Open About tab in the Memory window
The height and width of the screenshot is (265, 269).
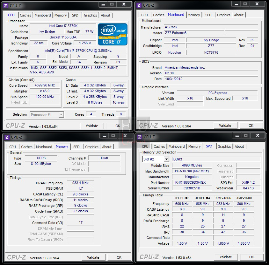(x=107, y=147)
